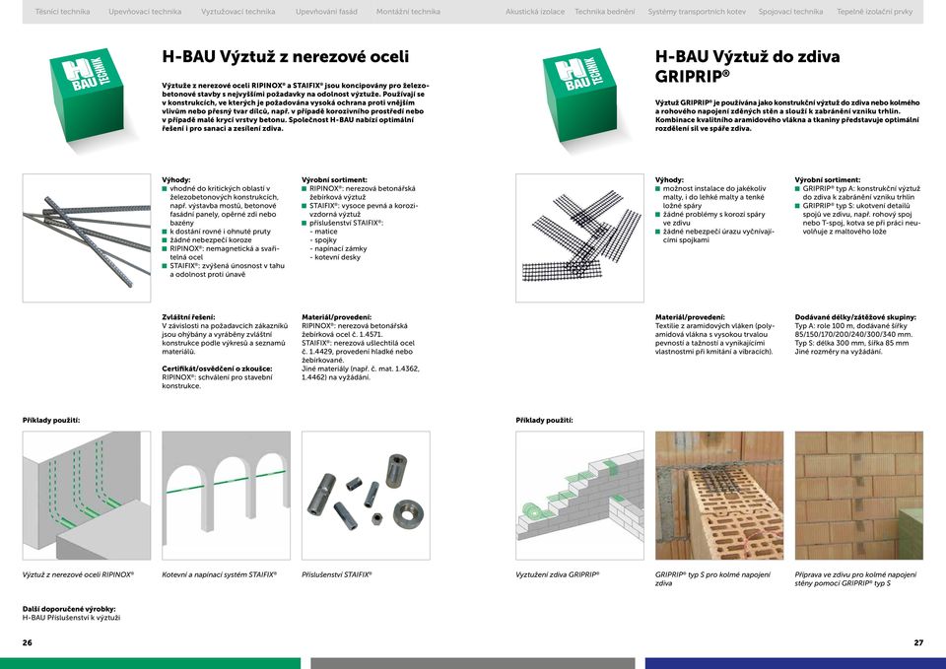
Task: Click the caption 'Vyztužení zdiva GRIPRIP'
Action: coord(558,574)
